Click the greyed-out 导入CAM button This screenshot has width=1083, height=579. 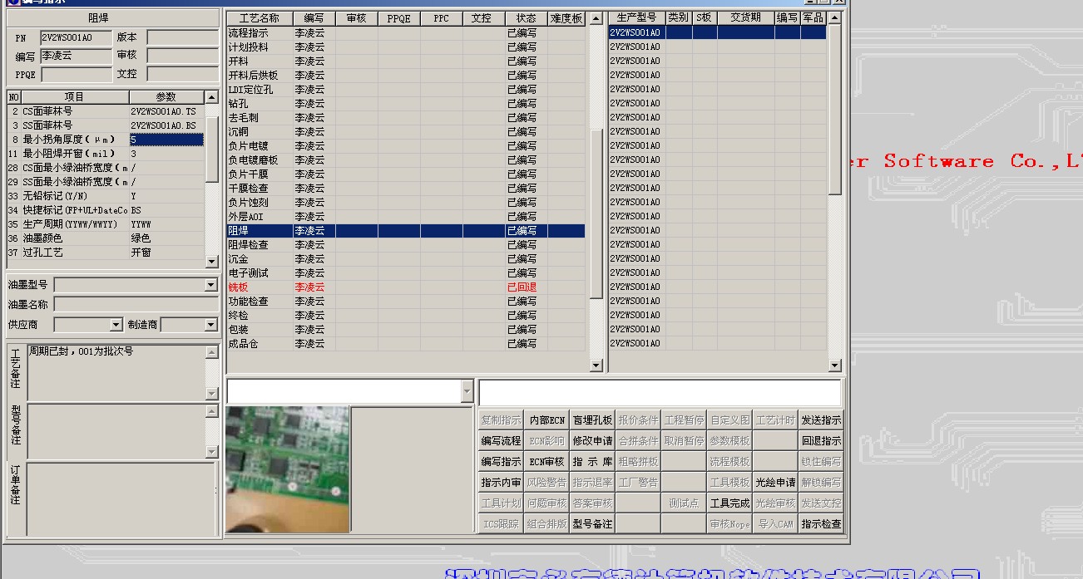pyautogui.click(x=775, y=524)
